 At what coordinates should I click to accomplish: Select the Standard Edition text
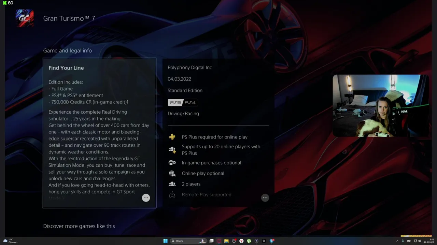(x=185, y=91)
